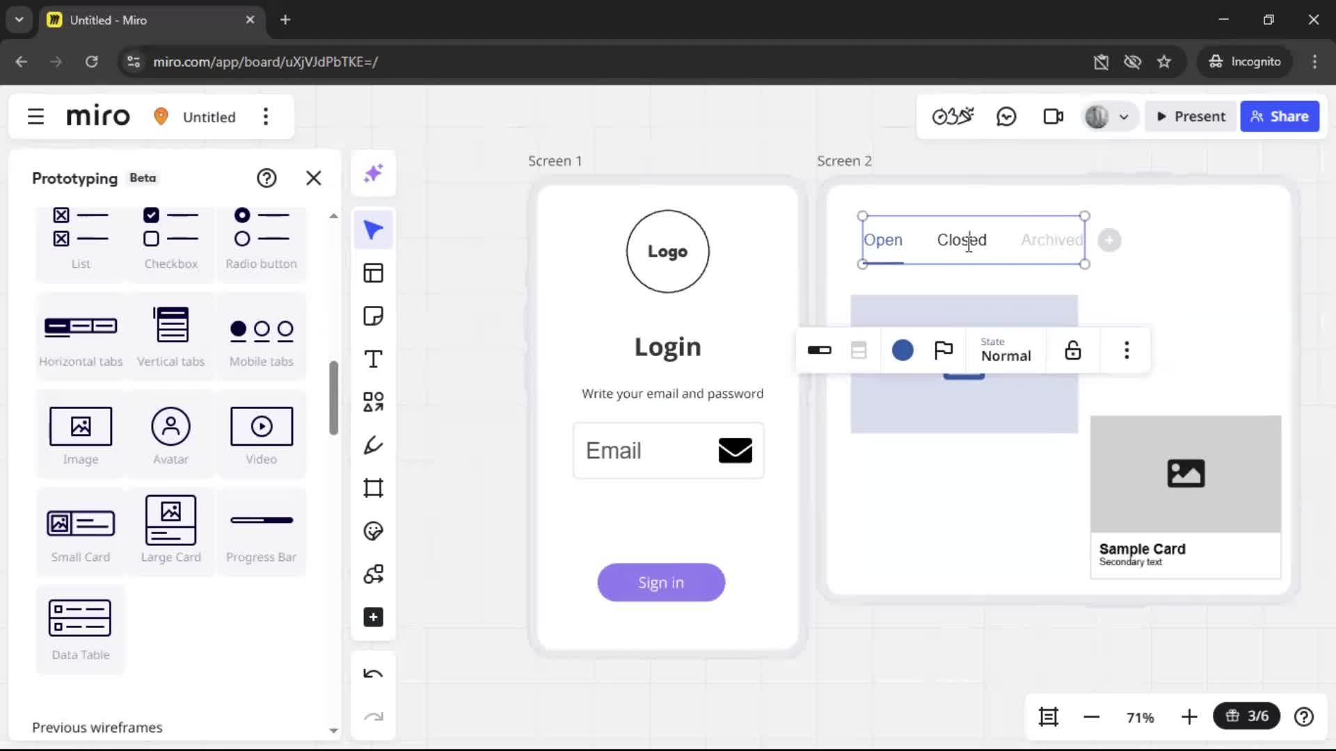Open the main hamburger menu
This screenshot has width=1336, height=751.
pyautogui.click(x=35, y=117)
